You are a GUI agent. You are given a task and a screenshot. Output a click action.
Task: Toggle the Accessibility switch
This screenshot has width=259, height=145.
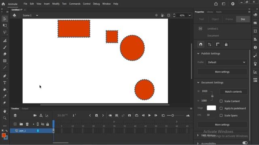click(245, 143)
